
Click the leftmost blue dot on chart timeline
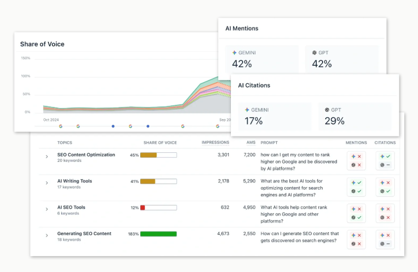click(x=113, y=127)
